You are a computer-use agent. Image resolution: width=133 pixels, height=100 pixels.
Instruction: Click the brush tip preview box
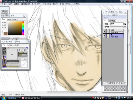click(x=12, y=54)
